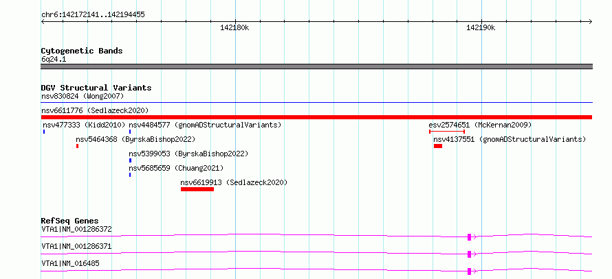Click the nsv830824 (Wong2007) variant label
This screenshot has height=279, width=612.
click(83, 96)
